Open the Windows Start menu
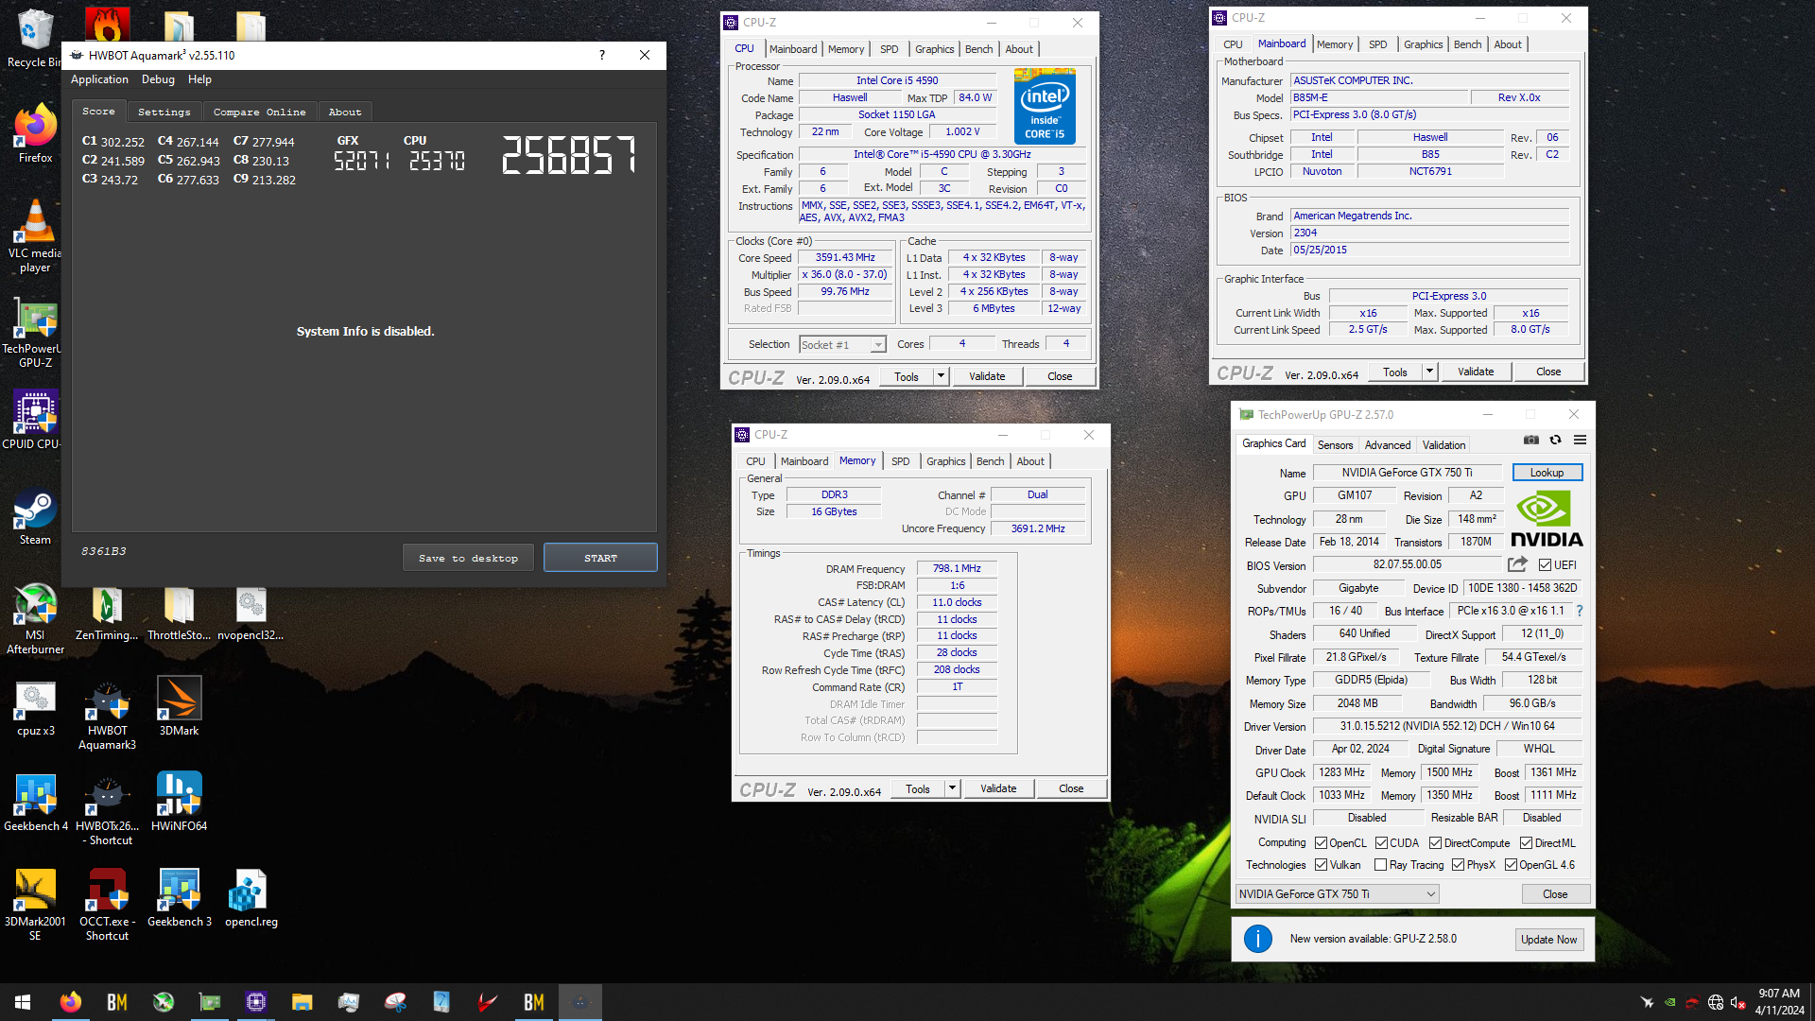Screen dimensions: 1815x1021 tap(23, 1002)
